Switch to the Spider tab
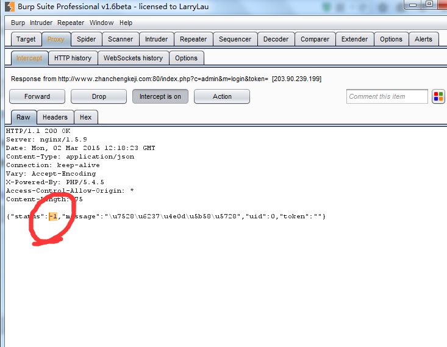 point(86,39)
